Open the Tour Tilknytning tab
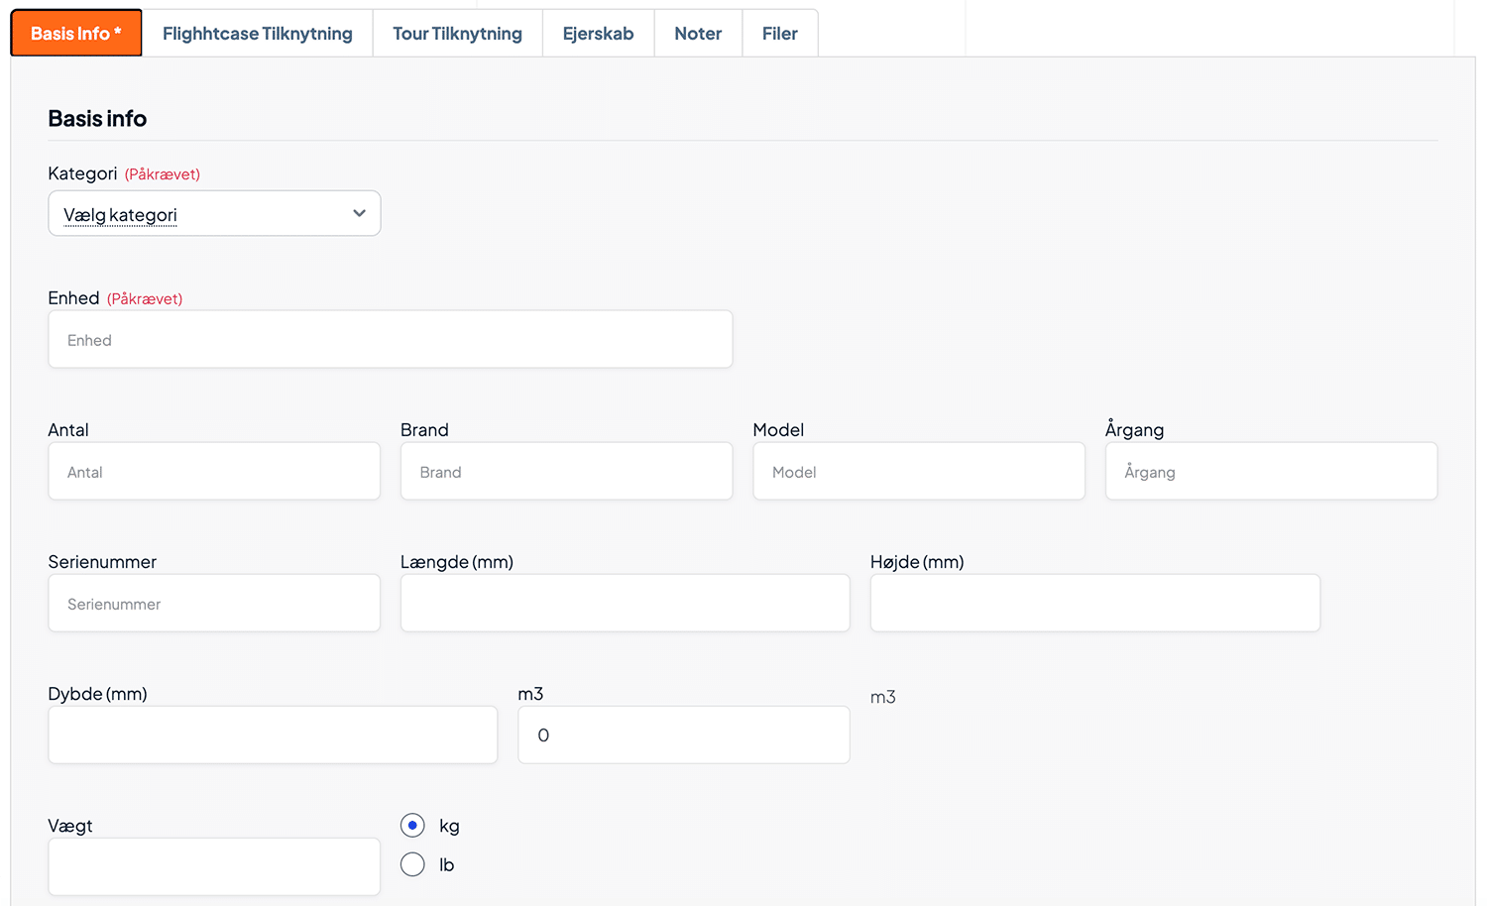 (457, 34)
